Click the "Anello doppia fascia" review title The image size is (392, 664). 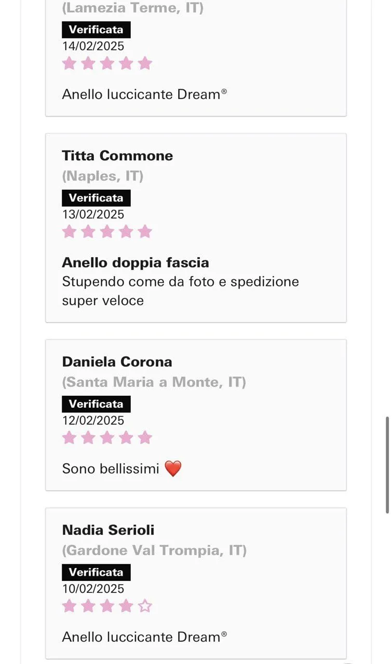(x=136, y=262)
